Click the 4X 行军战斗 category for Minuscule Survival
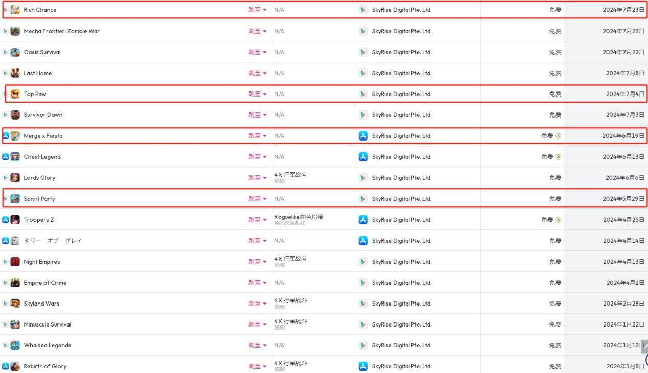This screenshot has height=373, width=648. click(290, 322)
